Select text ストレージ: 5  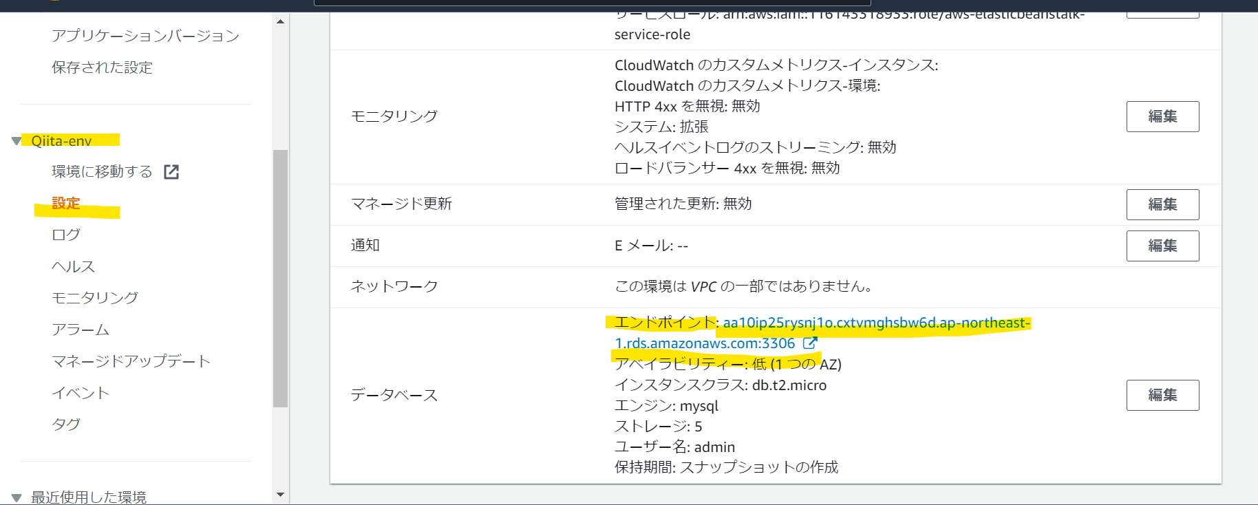point(658,427)
